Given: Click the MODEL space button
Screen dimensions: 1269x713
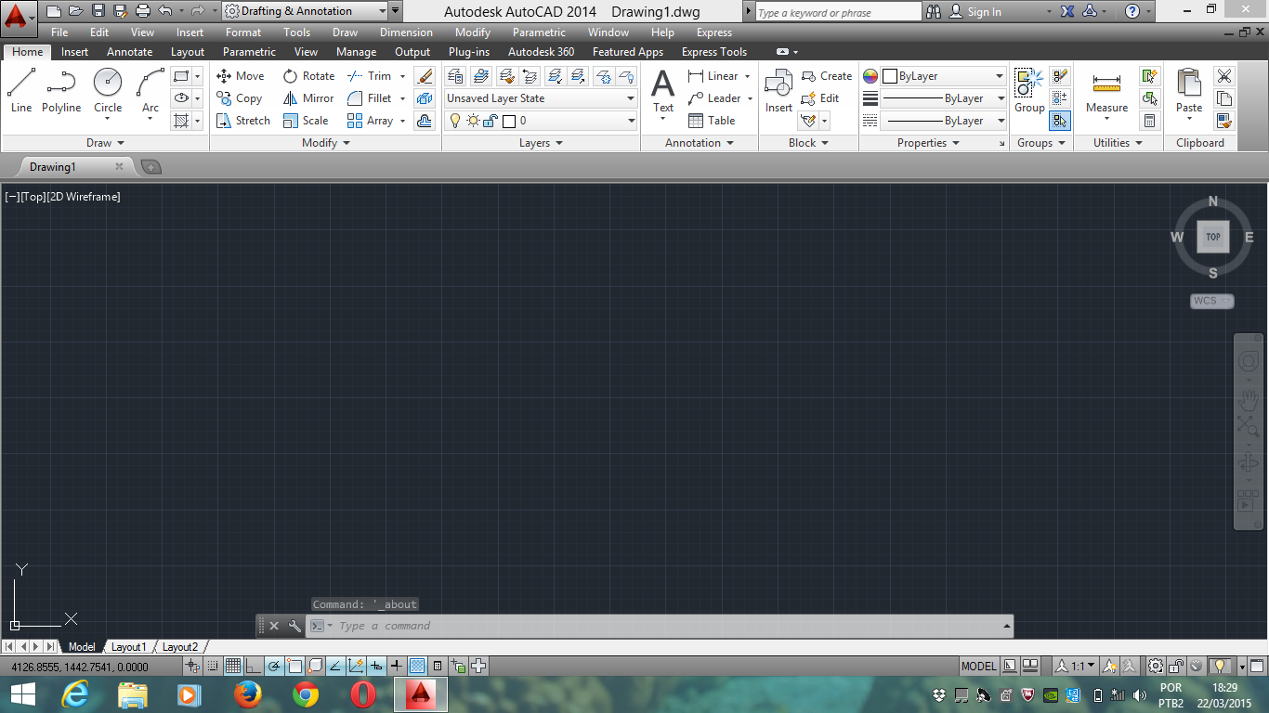Looking at the screenshot, I should tap(979, 666).
